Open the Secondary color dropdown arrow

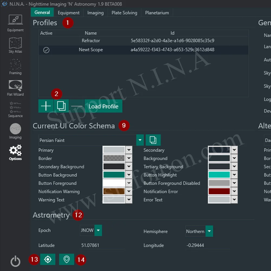click(234, 150)
